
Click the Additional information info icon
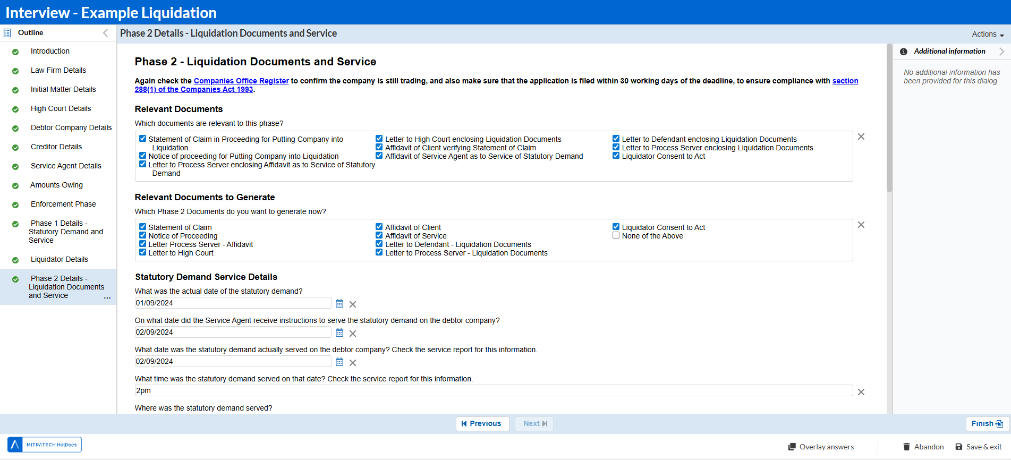904,52
